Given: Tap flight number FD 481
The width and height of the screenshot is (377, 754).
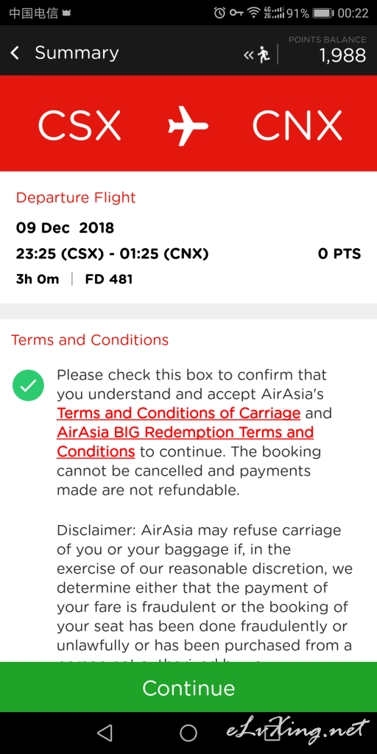Looking at the screenshot, I should [x=109, y=279].
